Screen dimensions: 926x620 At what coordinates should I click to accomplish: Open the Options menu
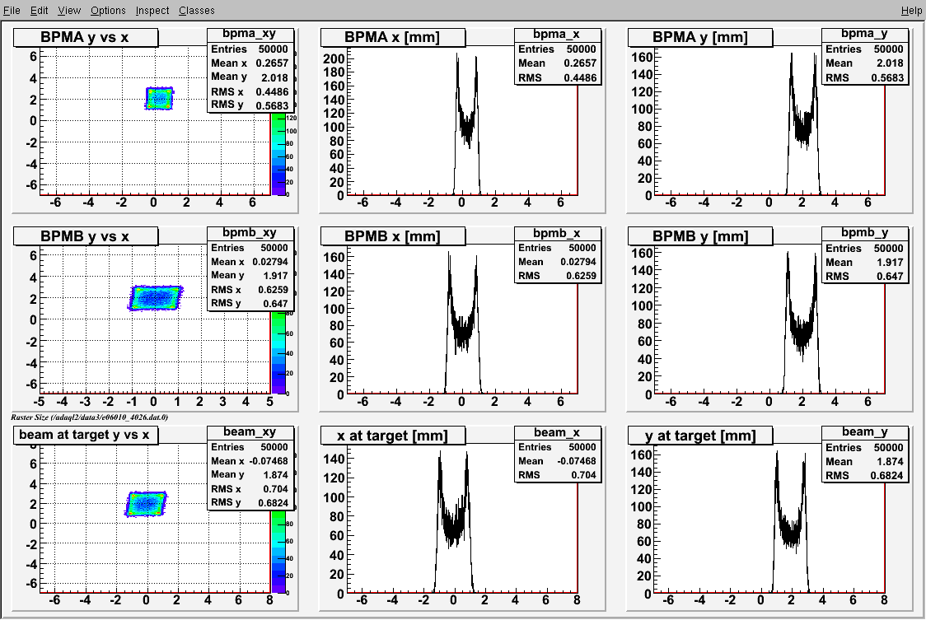coord(108,10)
